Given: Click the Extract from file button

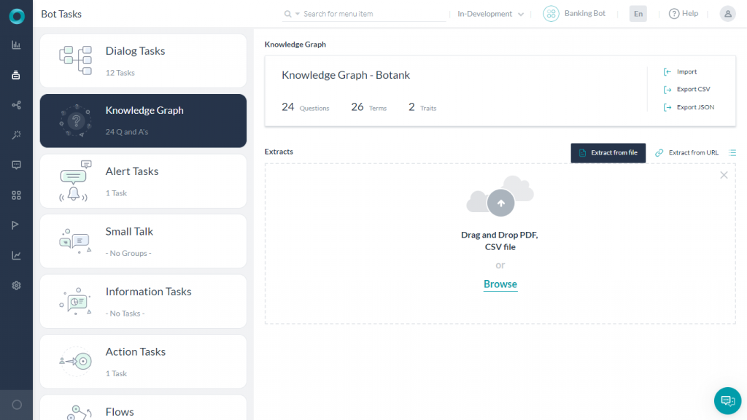Looking at the screenshot, I should (608, 153).
